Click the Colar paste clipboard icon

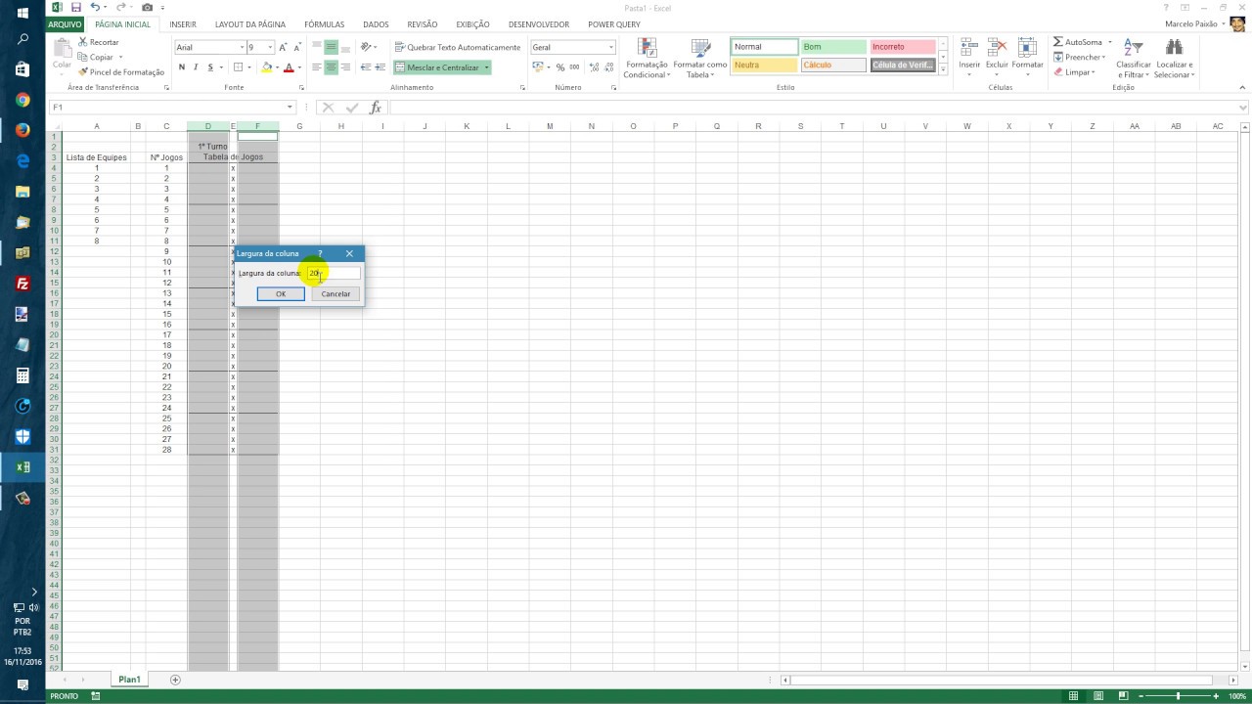tap(62, 48)
